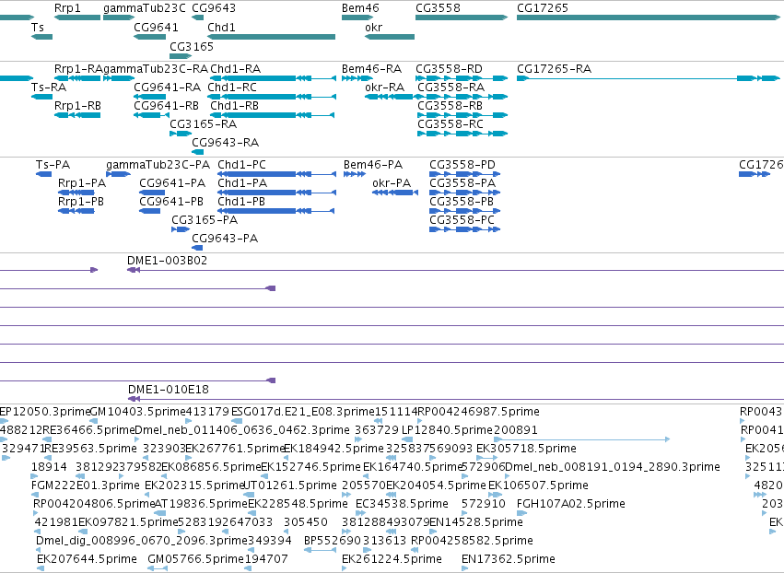Click the CG9641 gene label
The image size is (784, 573).
click(x=156, y=27)
